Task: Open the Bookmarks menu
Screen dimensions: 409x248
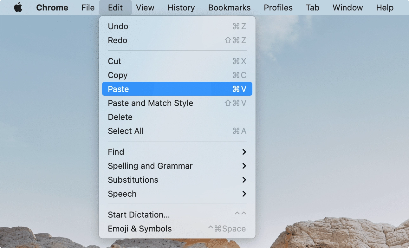Action: pyautogui.click(x=229, y=8)
